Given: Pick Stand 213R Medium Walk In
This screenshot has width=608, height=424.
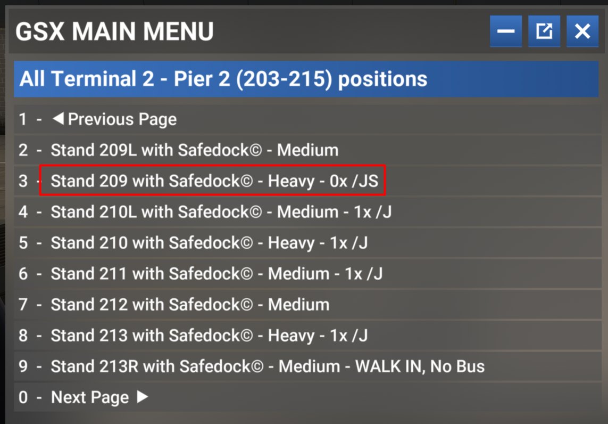Looking at the screenshot, I should (x=268, y=366).
